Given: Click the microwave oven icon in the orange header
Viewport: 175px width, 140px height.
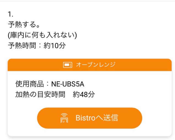Looking at the screenshot, I should pos(68,65).
